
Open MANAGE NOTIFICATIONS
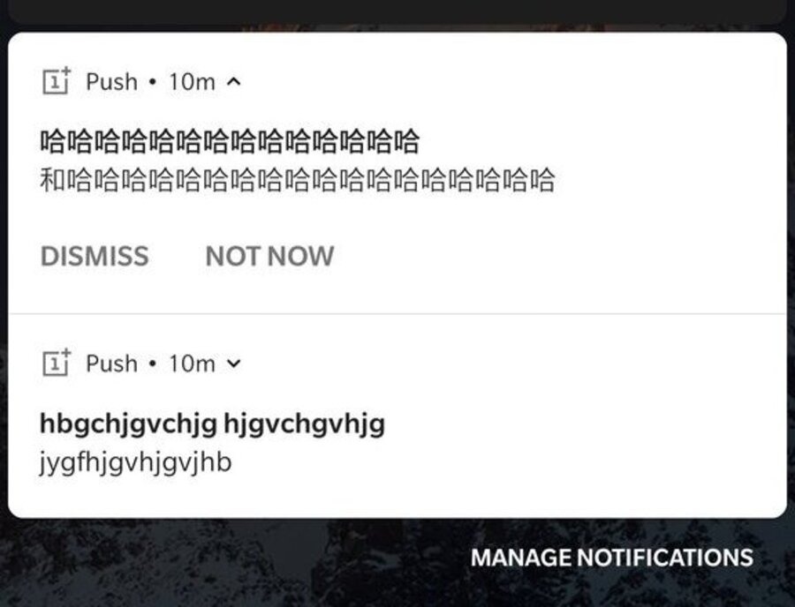coord(612,558)
